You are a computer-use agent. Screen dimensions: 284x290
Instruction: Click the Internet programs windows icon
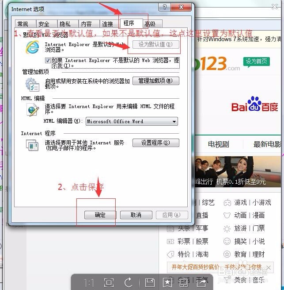tap(32, 145)
